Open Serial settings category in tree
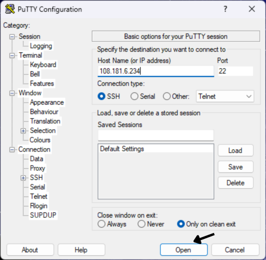Image resolution: width=266 pixels, height=260 pixels. (38, 187)
